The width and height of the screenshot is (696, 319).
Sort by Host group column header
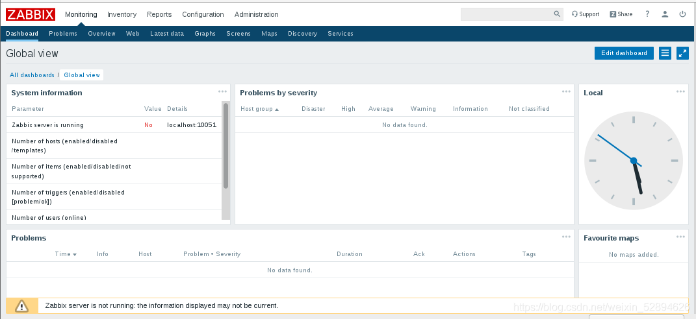coord(260,109)
